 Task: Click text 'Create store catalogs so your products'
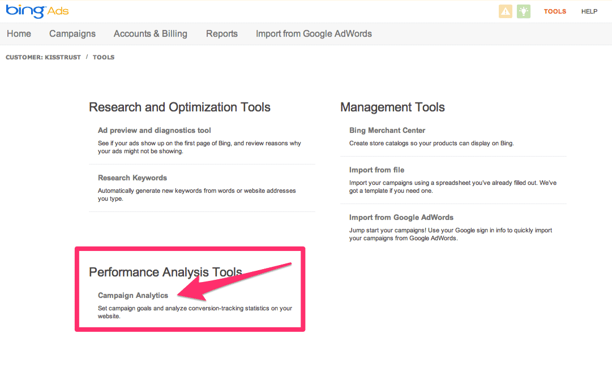pyautogui.click(x=403, y=143)
